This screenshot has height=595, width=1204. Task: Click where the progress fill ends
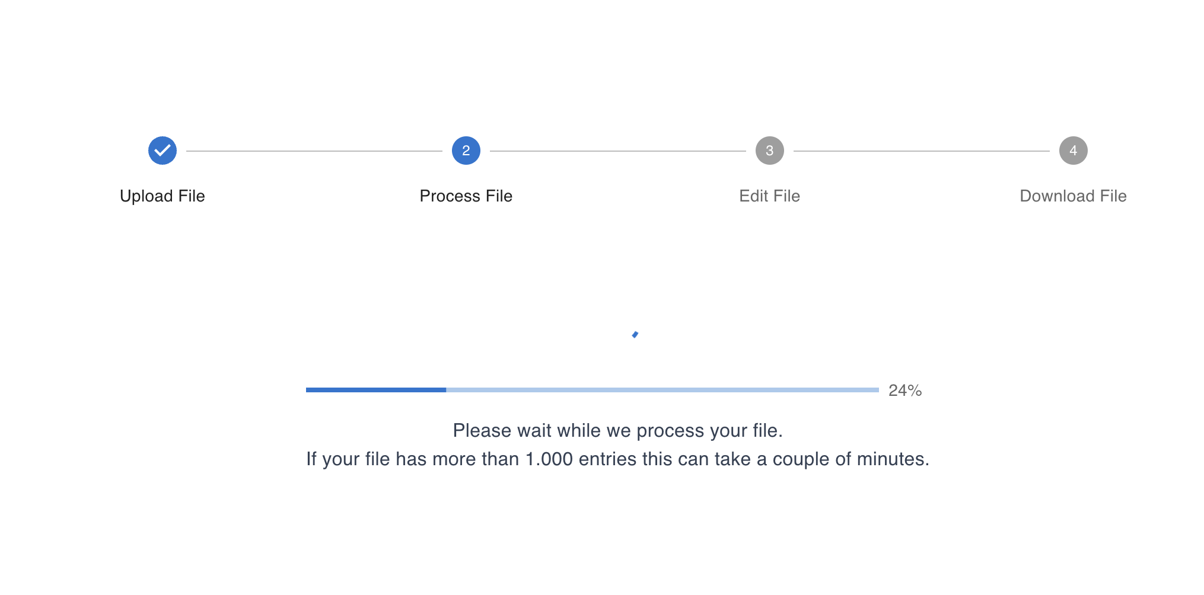click(446, 390)
